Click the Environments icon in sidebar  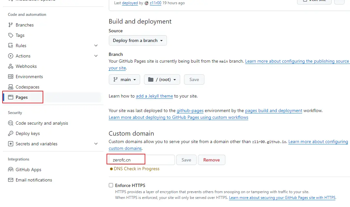(x=11, y=77)
